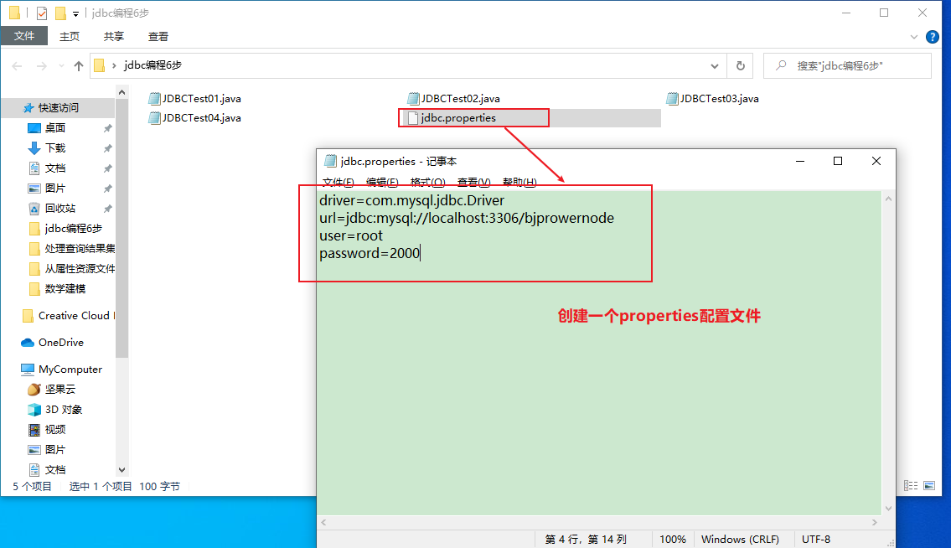
Task: Switch to the 共享 ribbon tab
Action: pyautogui.click(x=113, y=36)
